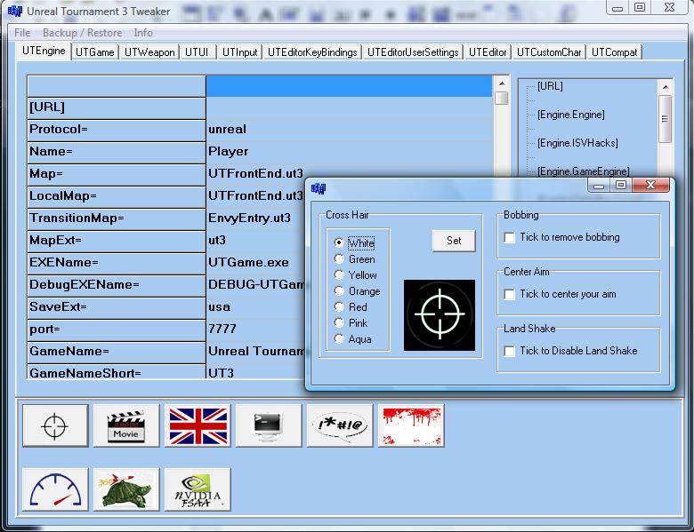Click the blood splatter icon

411,425
